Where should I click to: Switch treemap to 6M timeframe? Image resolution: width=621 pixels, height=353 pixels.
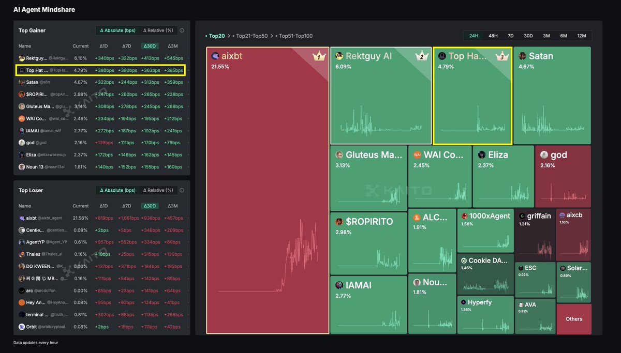click(564, 36)
